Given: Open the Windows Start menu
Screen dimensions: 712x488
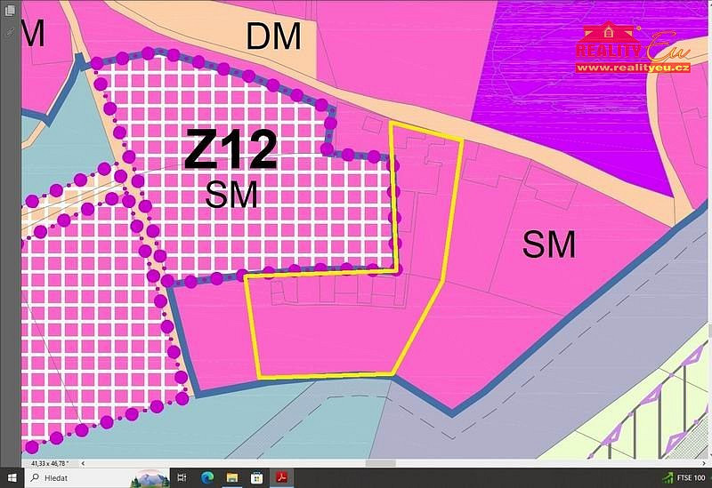Looking at the screenshot, I should pos(12,477).
